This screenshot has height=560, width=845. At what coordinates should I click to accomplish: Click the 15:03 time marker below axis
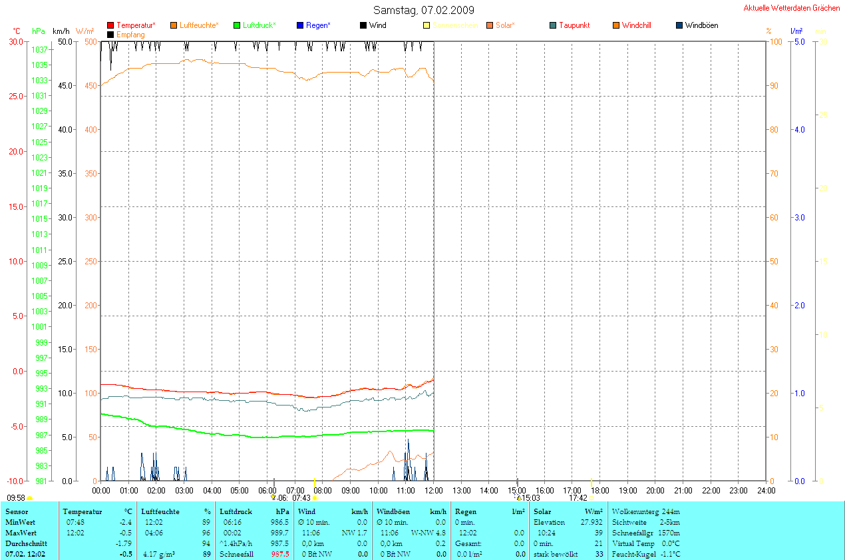coord(530,497)
